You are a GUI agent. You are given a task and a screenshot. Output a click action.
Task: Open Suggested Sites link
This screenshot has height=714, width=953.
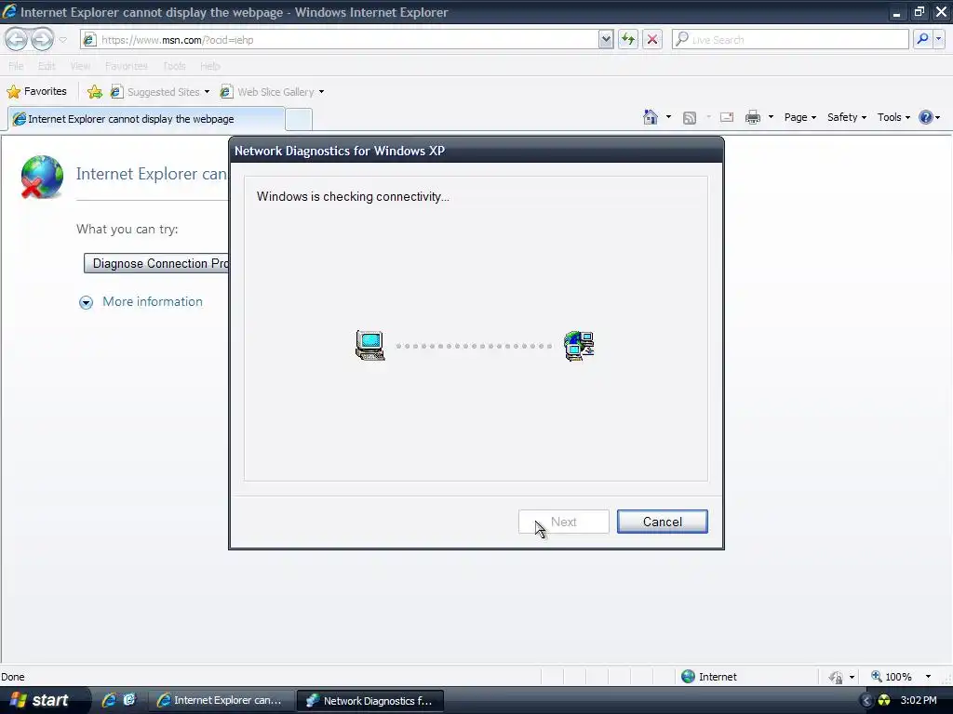pyautogui.click(x=159, y=92)
